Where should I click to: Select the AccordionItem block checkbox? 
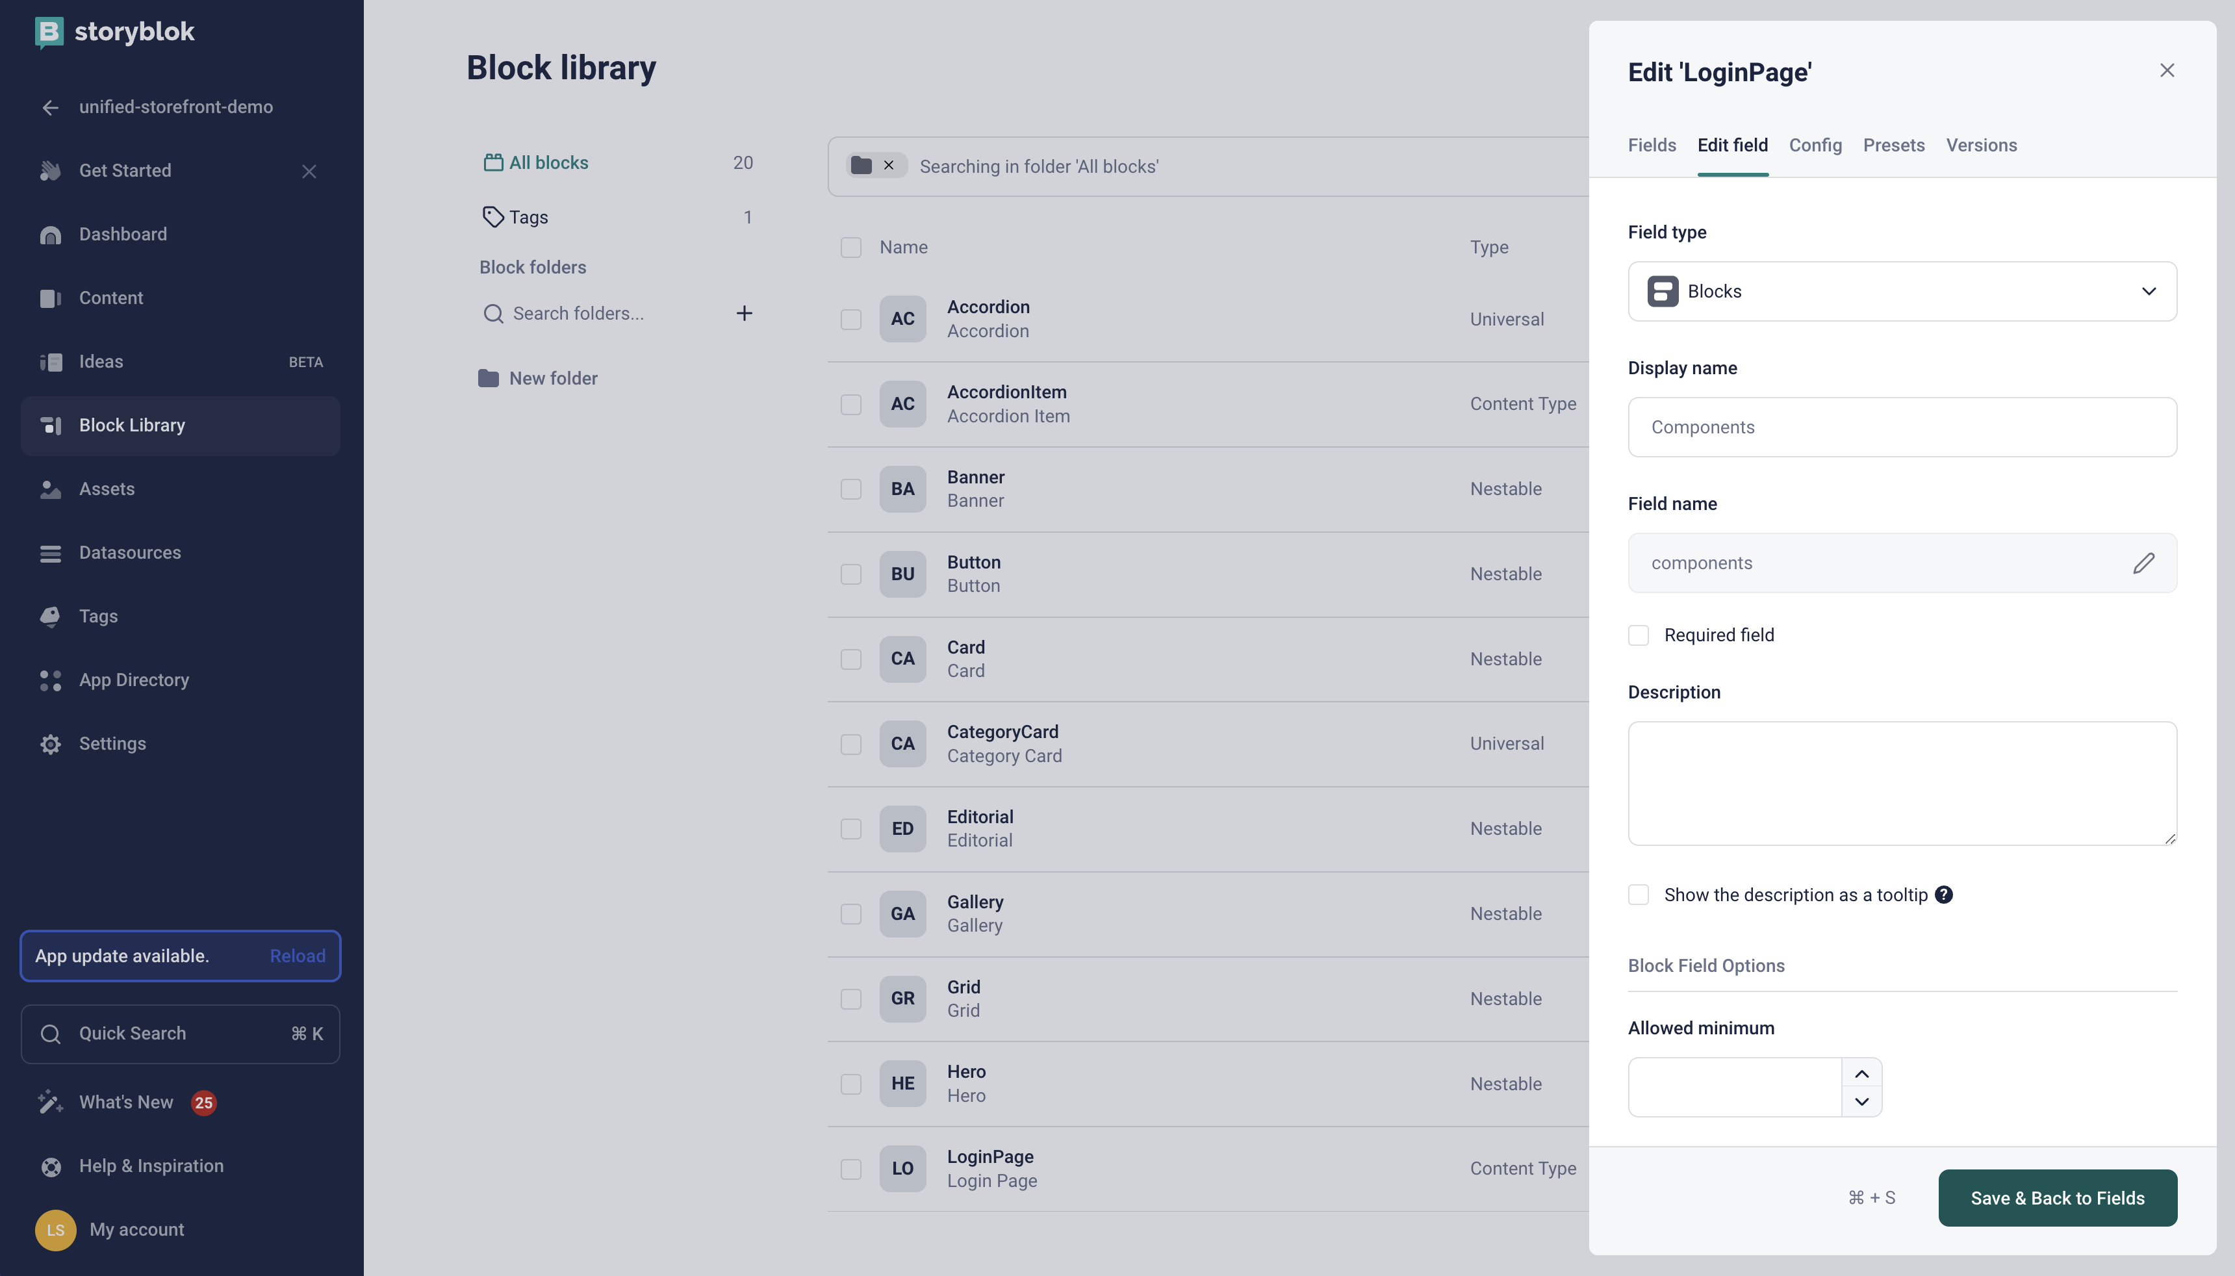tap(850, 404)
